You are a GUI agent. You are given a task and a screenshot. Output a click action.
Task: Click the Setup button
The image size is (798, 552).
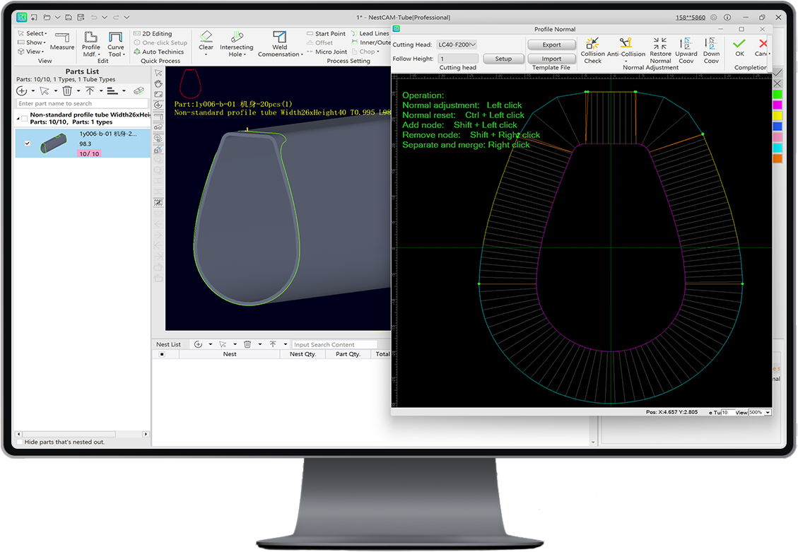[503, 59]
